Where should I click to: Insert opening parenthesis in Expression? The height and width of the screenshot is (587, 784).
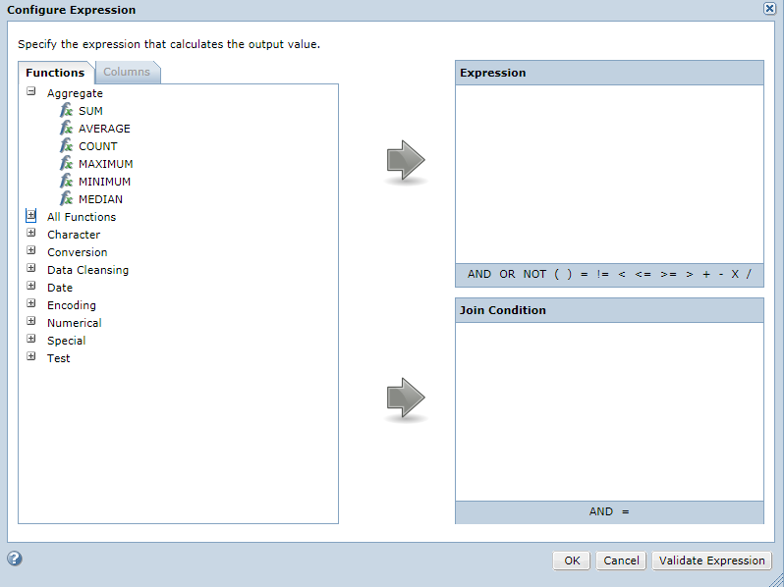click(x=556, y=274)
